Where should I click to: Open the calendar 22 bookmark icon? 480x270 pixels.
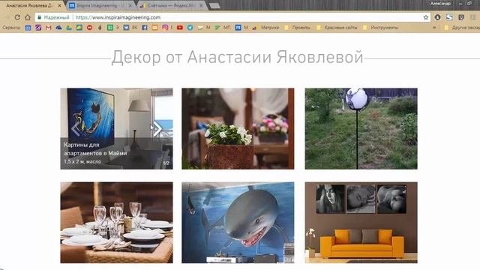pos(28,28)
